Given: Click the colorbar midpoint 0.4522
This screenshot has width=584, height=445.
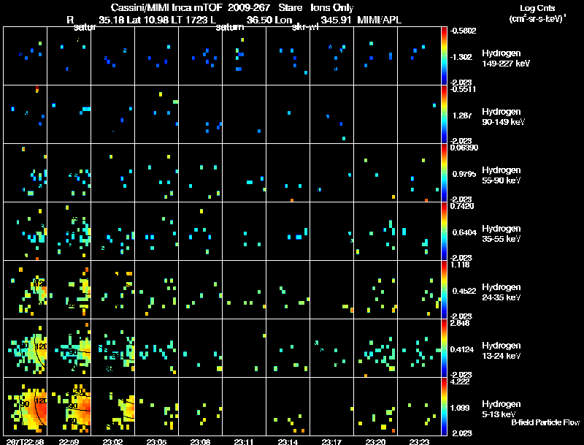Looking at the screenshot, I should tap(464, 291).
